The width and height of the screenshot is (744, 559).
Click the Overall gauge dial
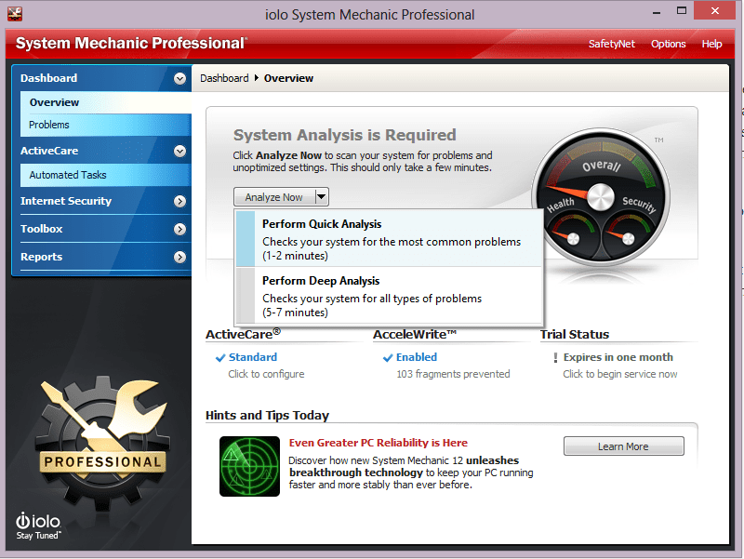(x=601, y=195)
